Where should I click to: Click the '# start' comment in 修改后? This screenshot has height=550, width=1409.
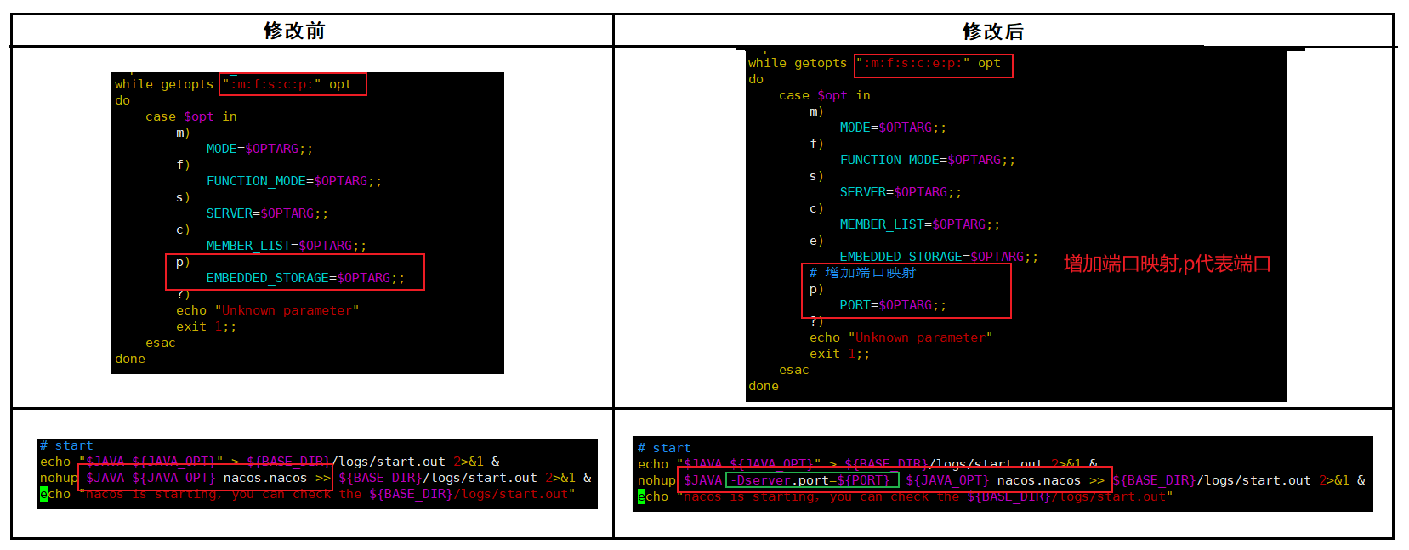coord(664,448)
